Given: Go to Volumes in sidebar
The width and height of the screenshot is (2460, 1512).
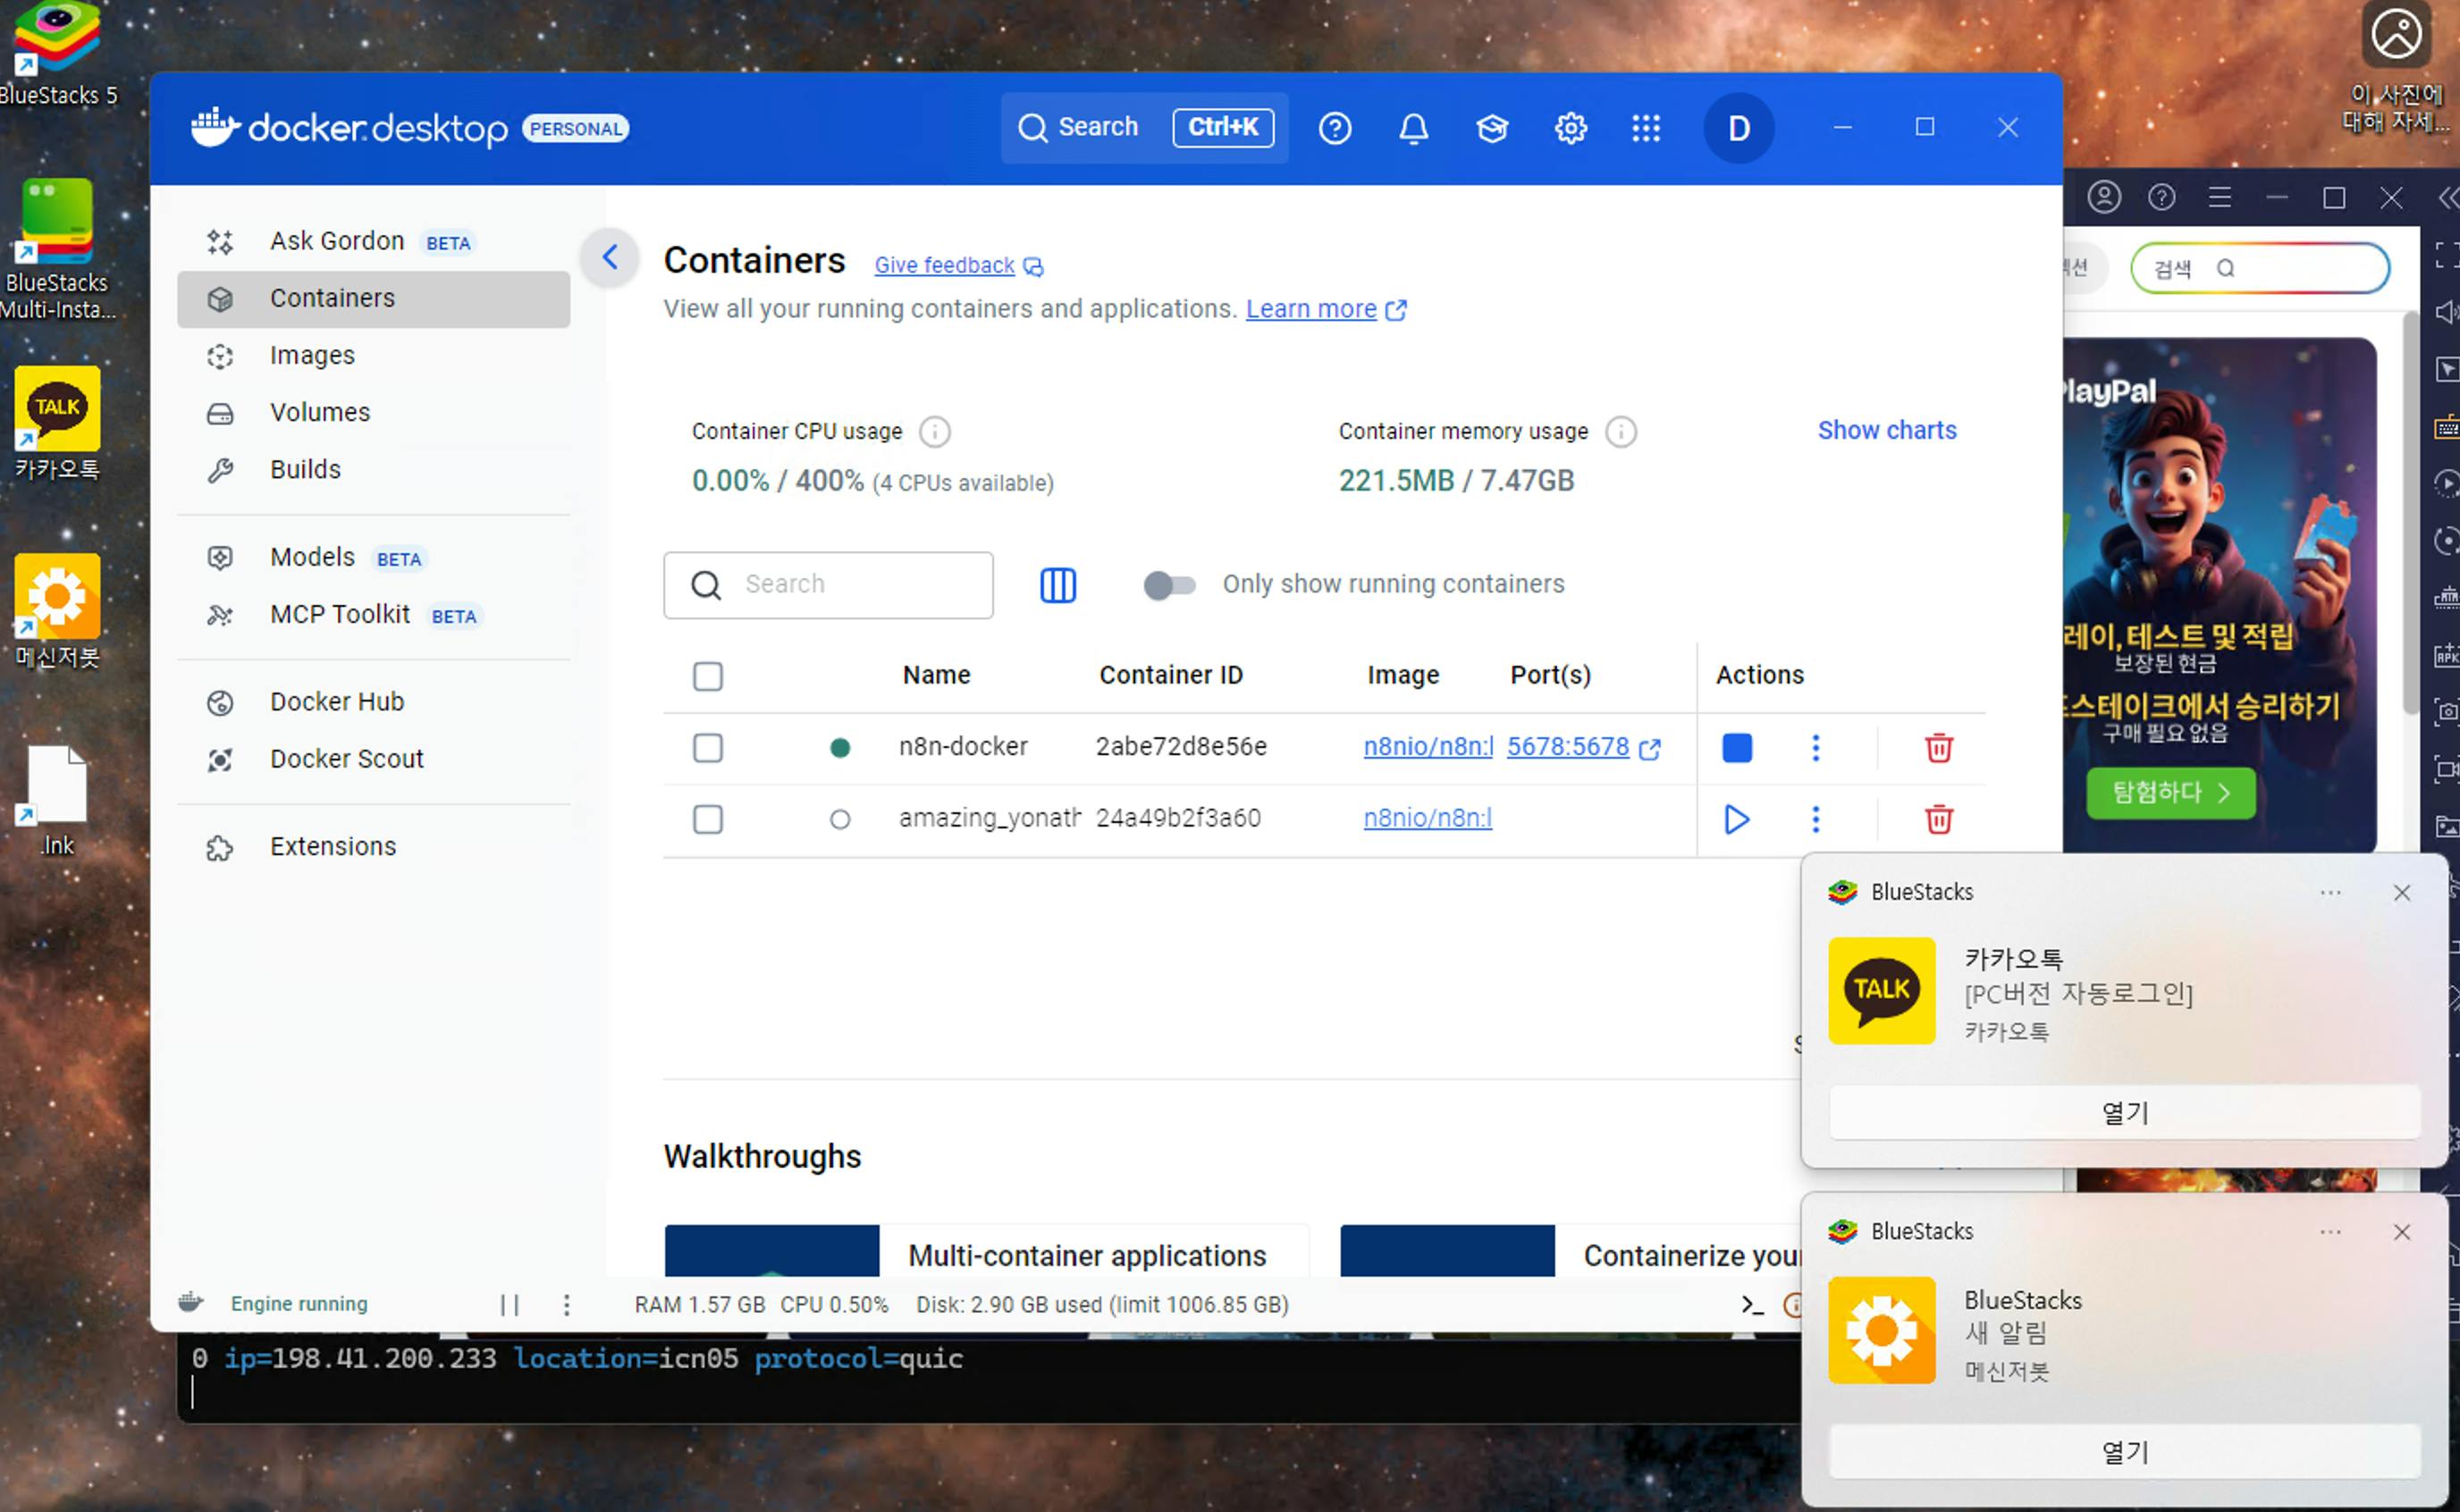Looking at the screenshot, I should click(320, 412).
